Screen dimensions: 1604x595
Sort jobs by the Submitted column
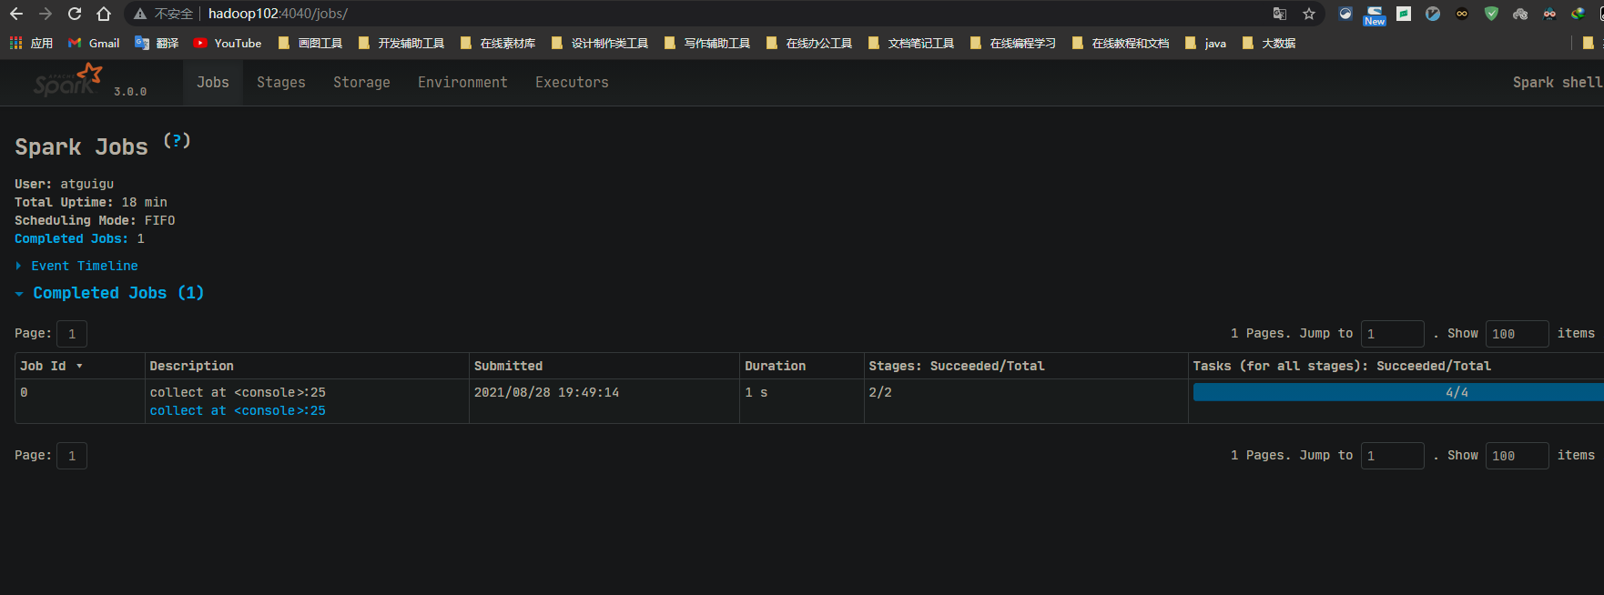[x=508, y=366]
